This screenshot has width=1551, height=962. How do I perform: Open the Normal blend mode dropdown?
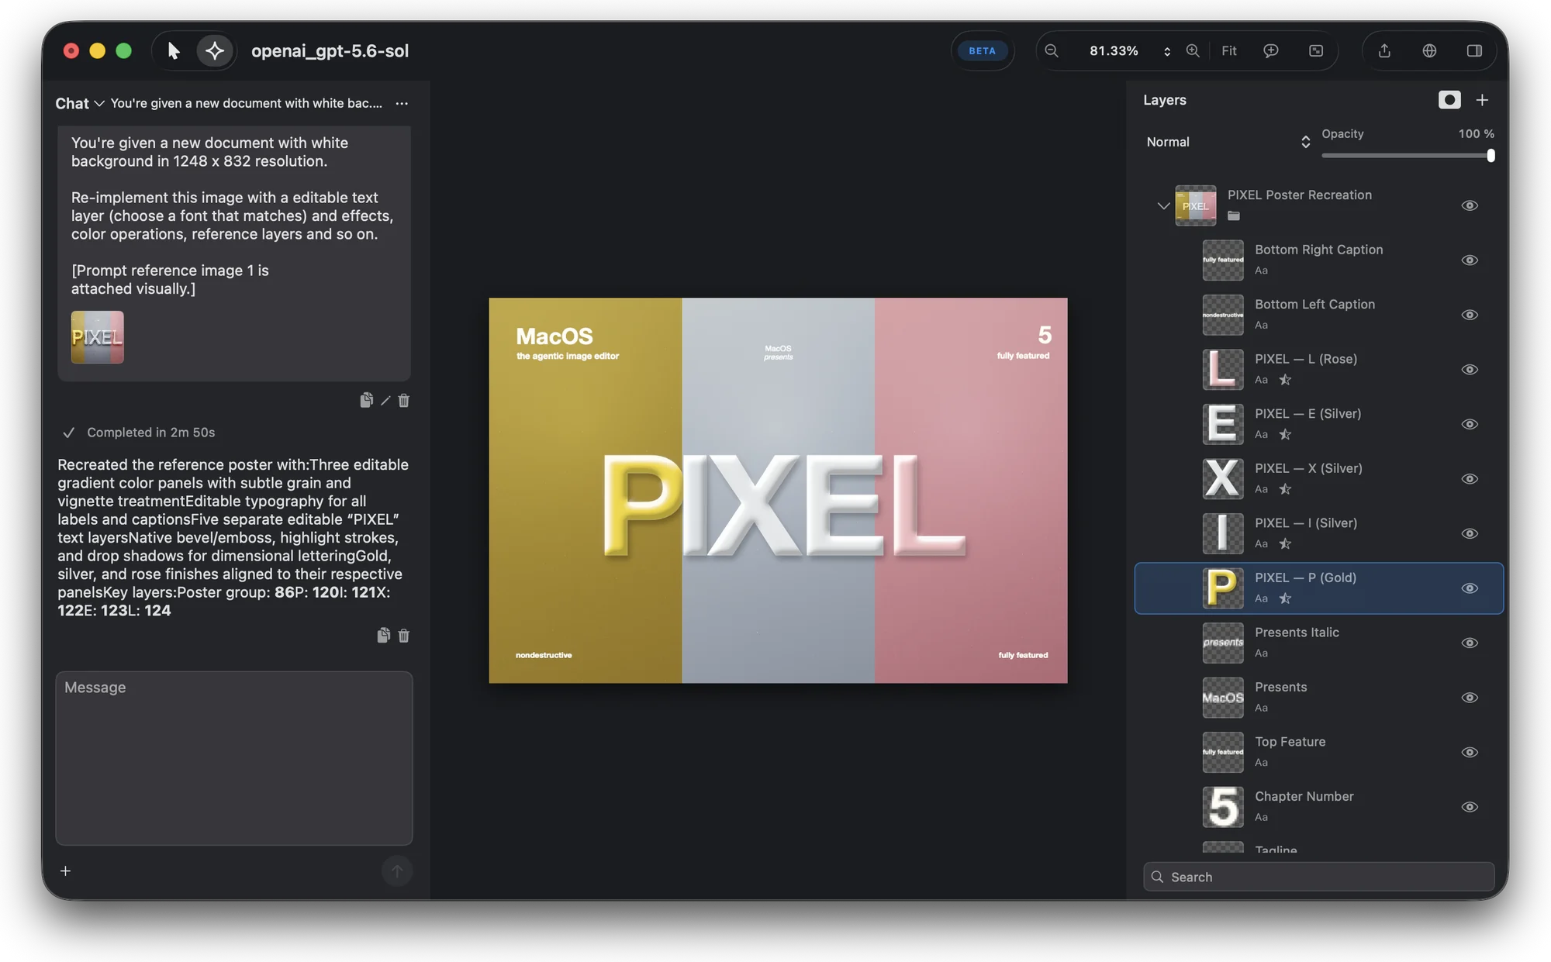tap(1228, 142)
